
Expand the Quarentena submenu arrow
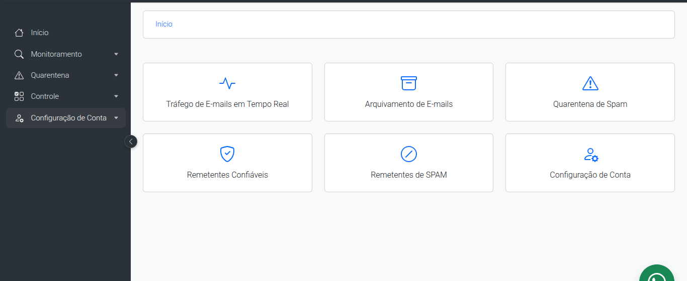116,75
